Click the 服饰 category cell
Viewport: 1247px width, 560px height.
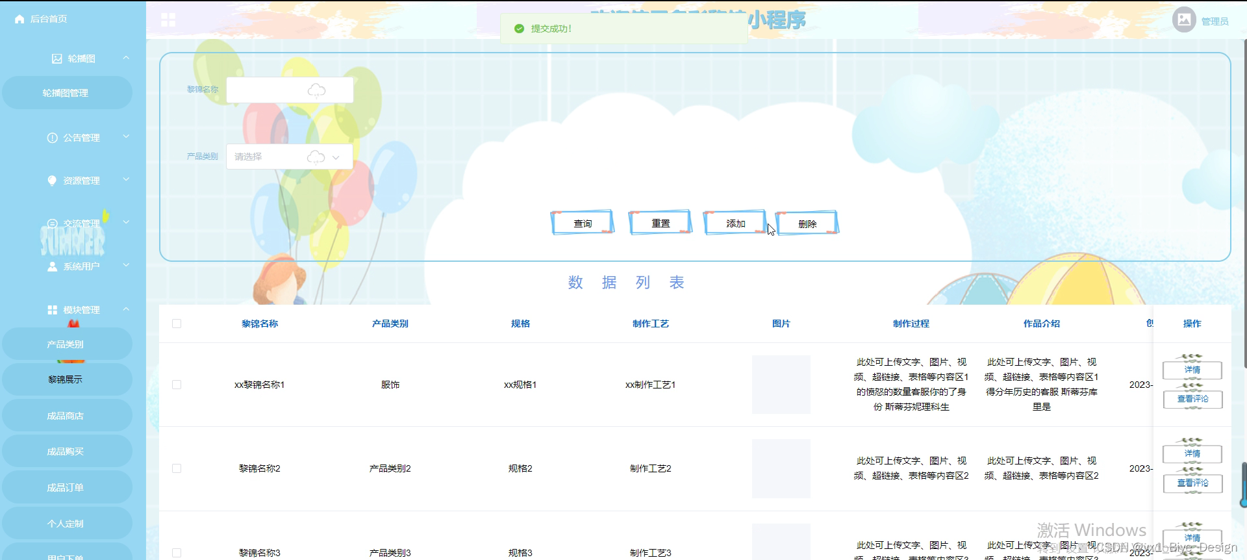tap(390, 385)
